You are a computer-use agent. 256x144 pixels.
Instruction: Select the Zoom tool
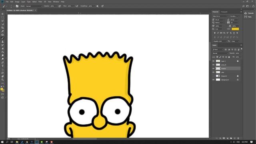pos(2,80)
